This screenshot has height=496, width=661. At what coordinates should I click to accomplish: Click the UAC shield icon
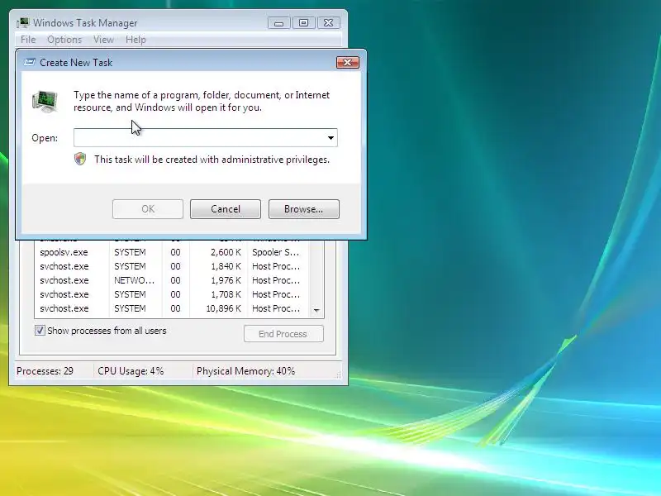(x=80, y=159)
